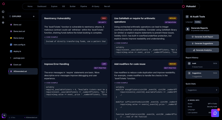This screenshot has height=120, width=222.
Task: Click Generate Audit Report button
Action: pyautogui.click(x=202, y=37)
